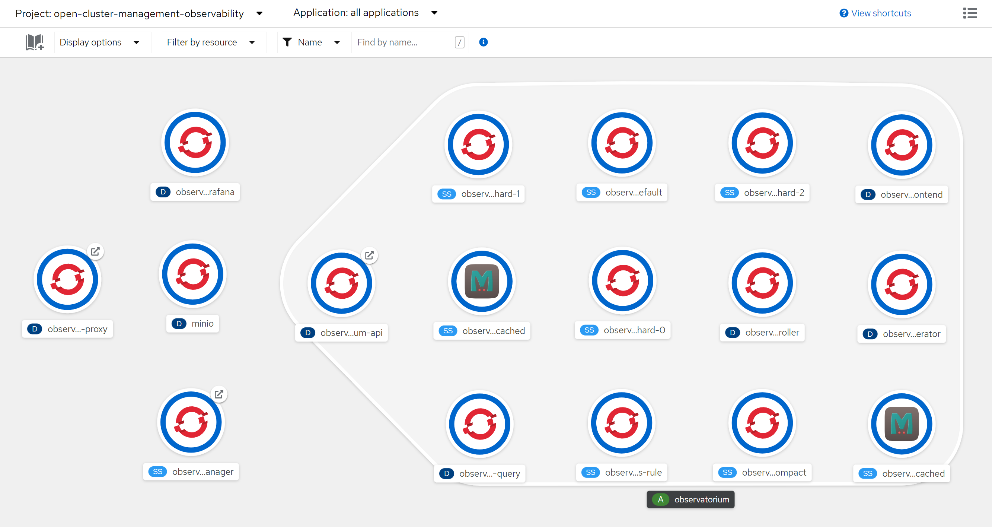This screenshot has width=992, height=527.
Task: Open URL decorator on observ...um-api node
Action: click(369, 255)
